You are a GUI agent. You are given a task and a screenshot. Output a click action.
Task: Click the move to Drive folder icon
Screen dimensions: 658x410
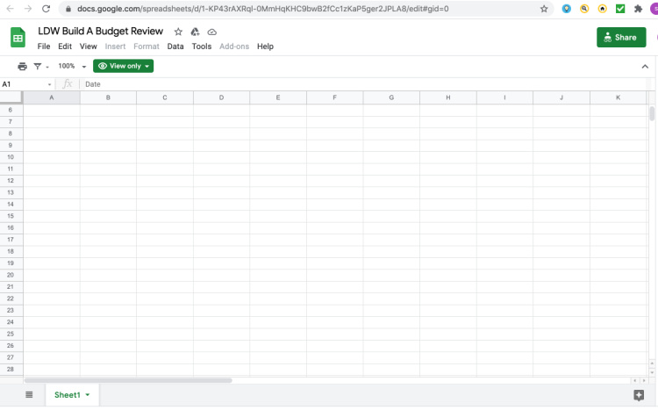(196, 32)
